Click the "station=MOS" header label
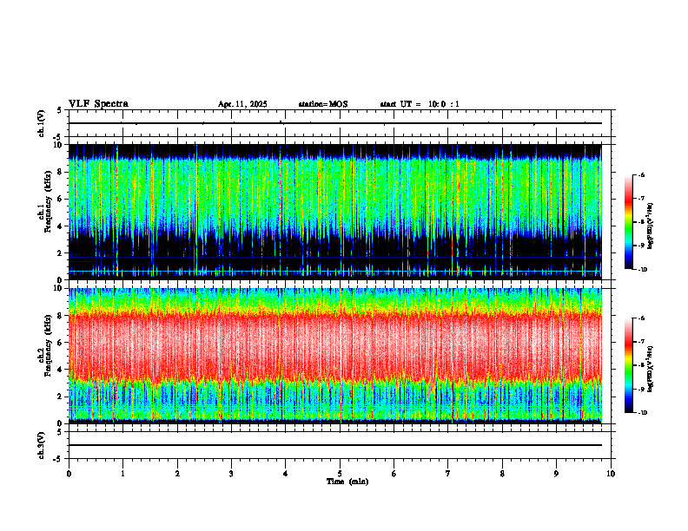 tap(323, 104)
